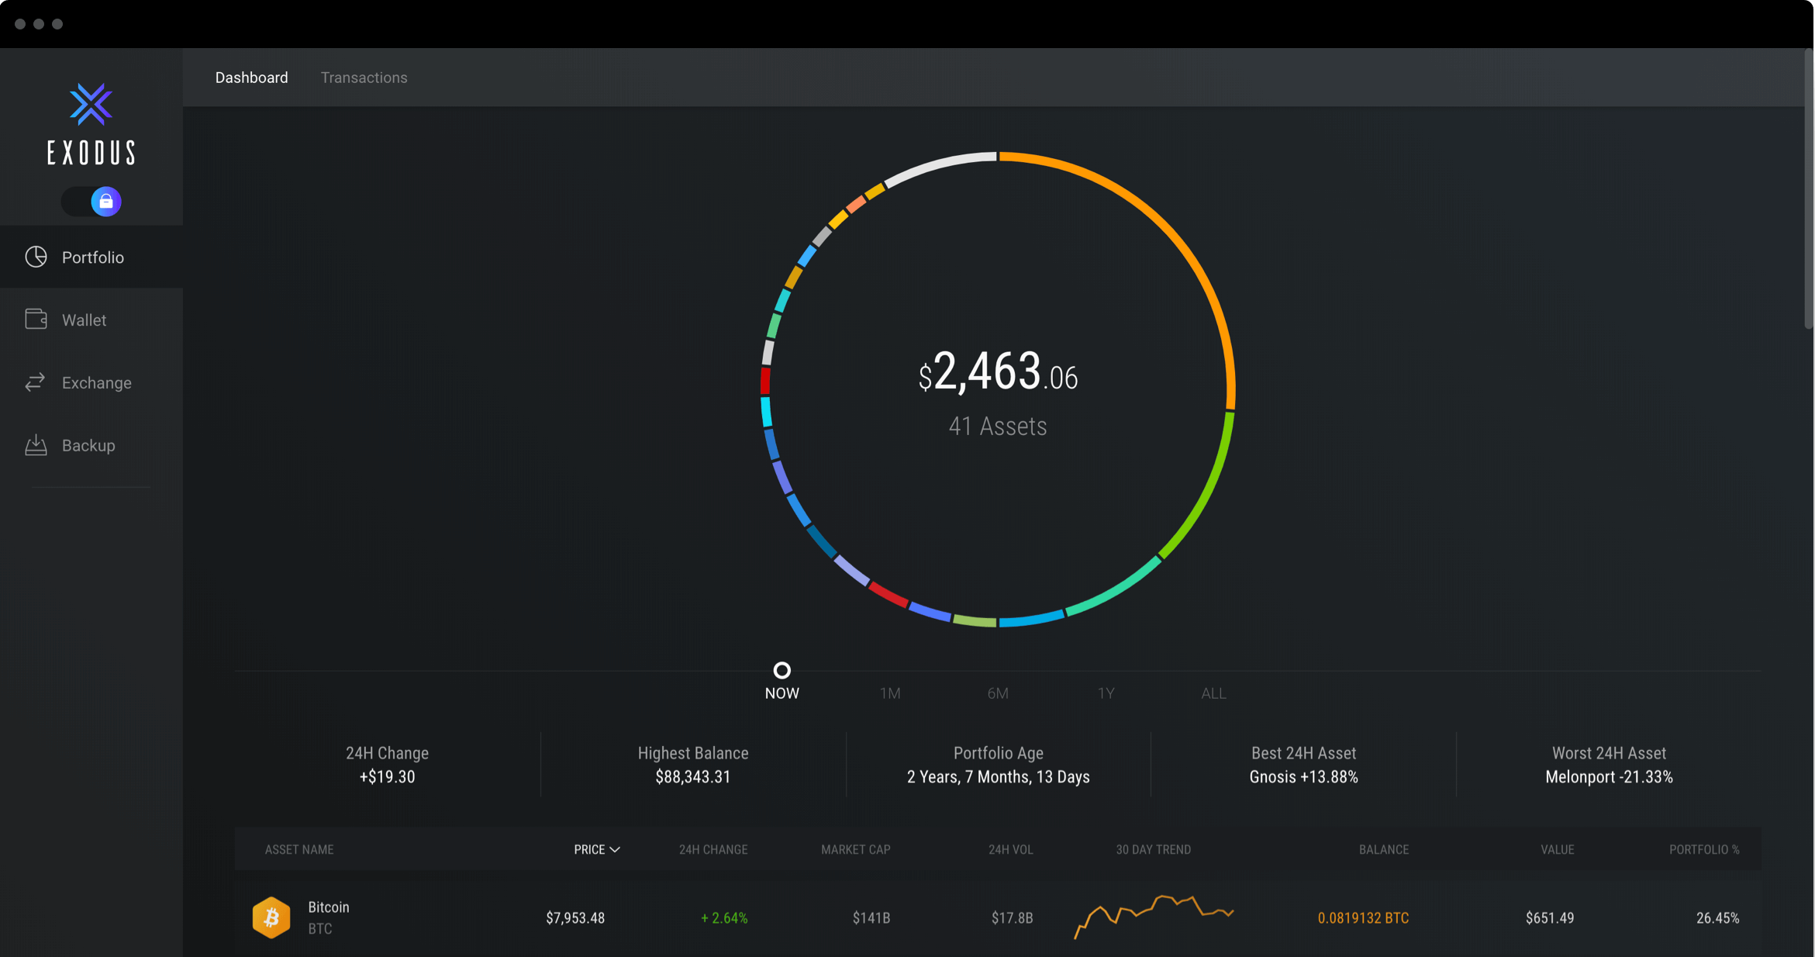This screenshot has height=957, width=1815.
Task: Click the MARKET CAP column header
Action: [x=855, y=849]
